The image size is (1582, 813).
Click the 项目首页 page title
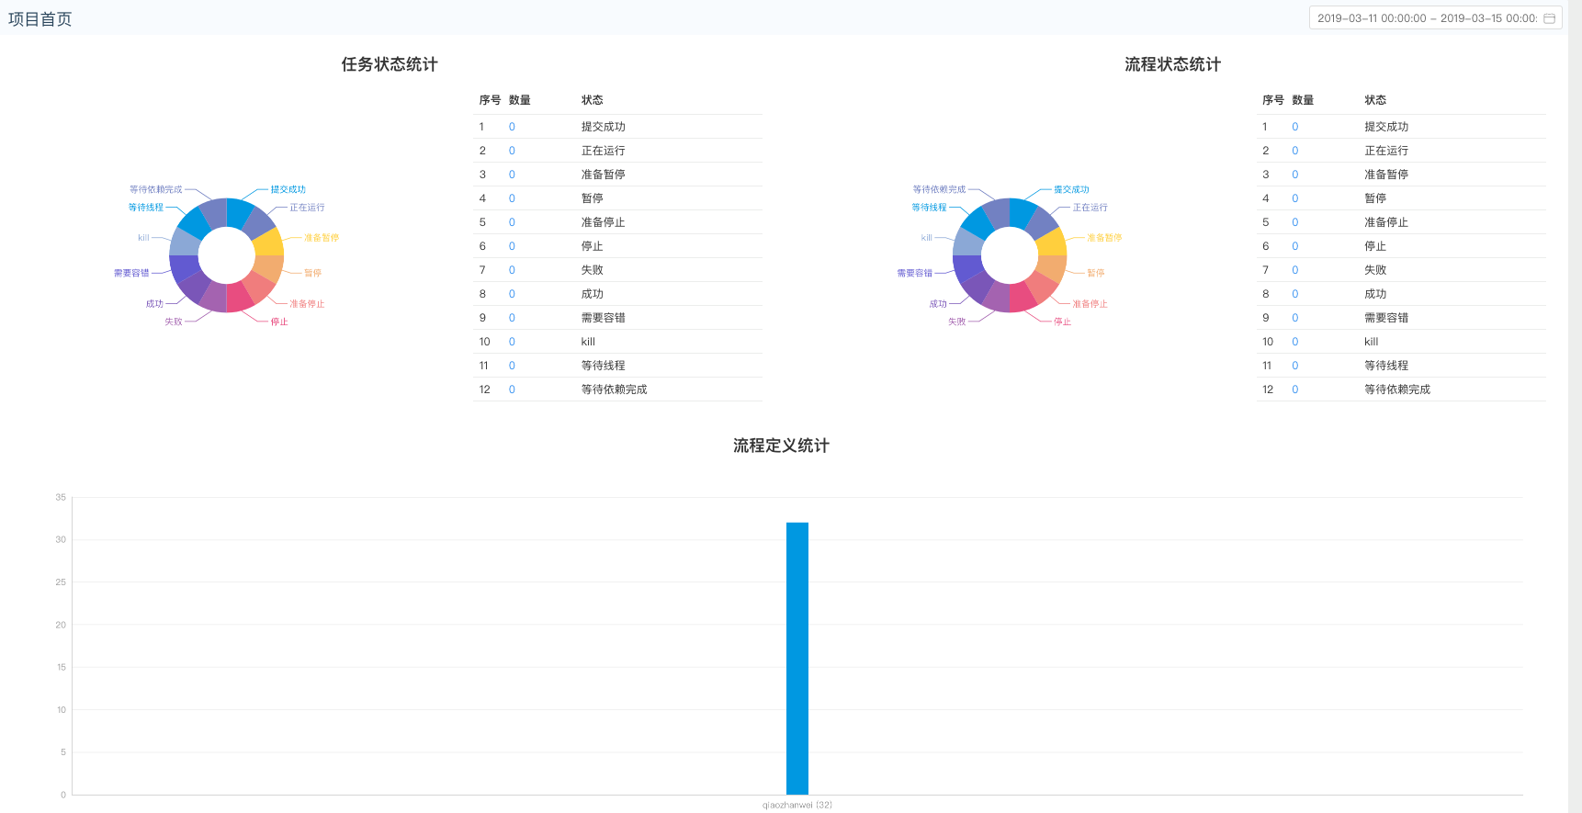pos(40,19)
